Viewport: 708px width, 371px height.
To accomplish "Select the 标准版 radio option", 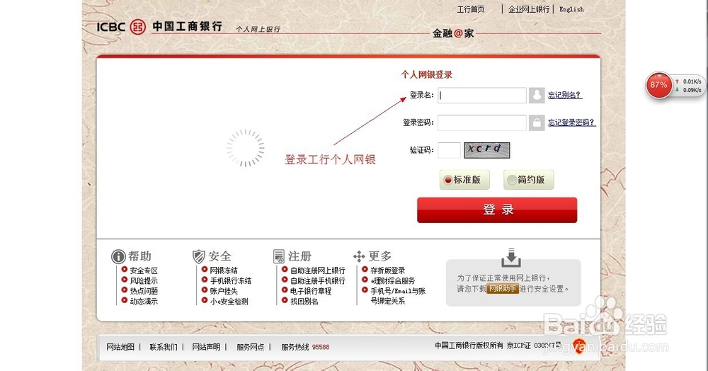I will pos(464,180).
